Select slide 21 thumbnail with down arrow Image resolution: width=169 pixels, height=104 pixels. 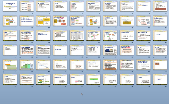pyautogui.click(x=10, y=35)
